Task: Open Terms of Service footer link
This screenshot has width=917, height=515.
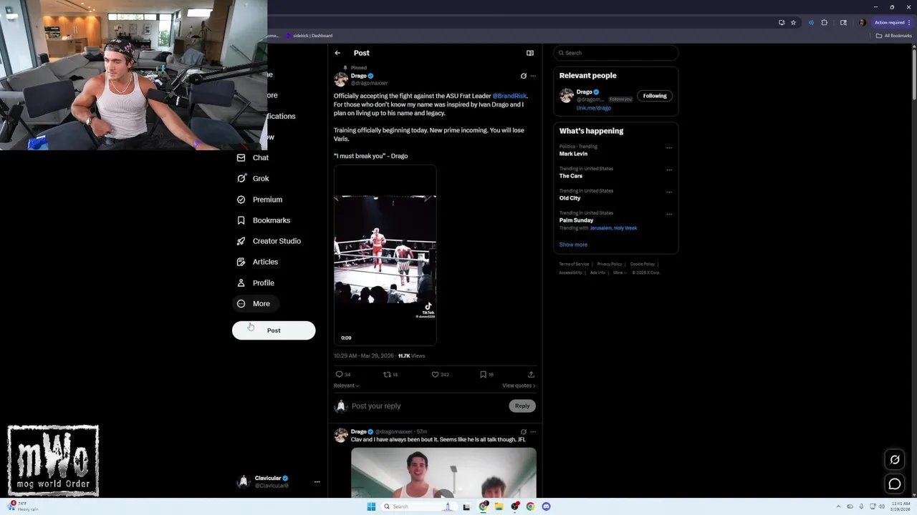Action: click(x=574, y=264)
